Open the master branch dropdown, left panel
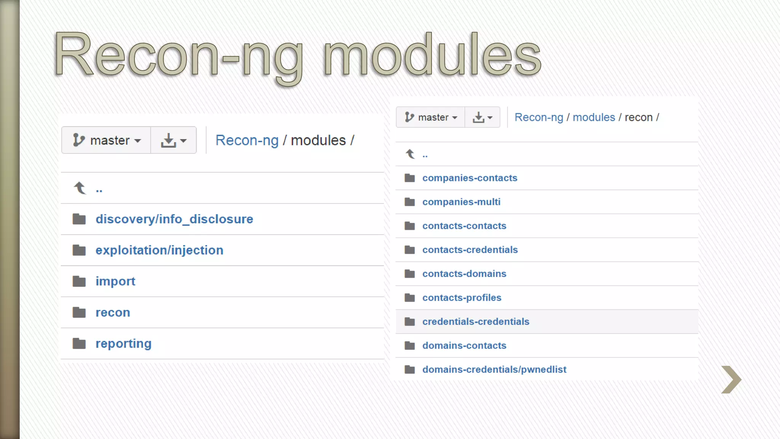Image resolution: width=780 pixels, height=439 pixels. click(x=106, y=140)
